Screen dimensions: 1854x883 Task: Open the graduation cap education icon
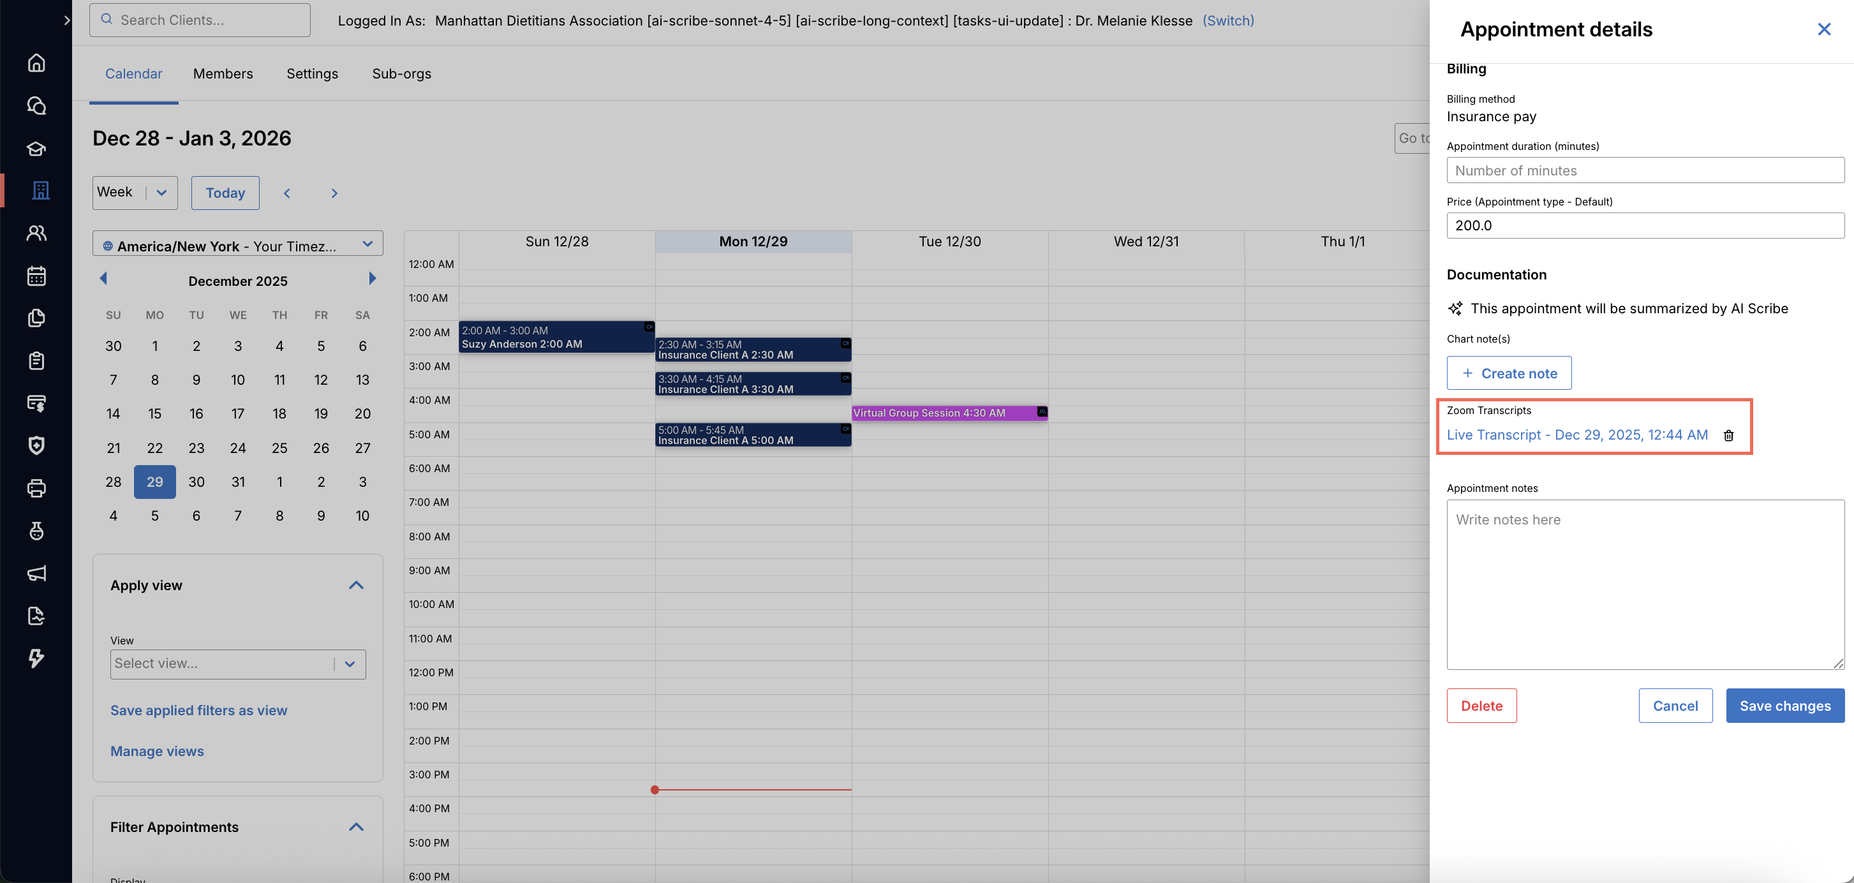pos(36,148)
